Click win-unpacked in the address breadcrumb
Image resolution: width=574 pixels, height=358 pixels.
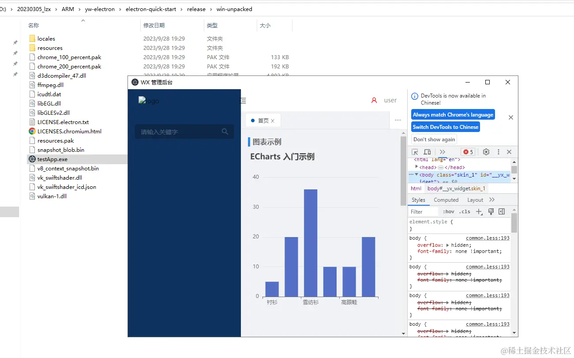[234, 9]
